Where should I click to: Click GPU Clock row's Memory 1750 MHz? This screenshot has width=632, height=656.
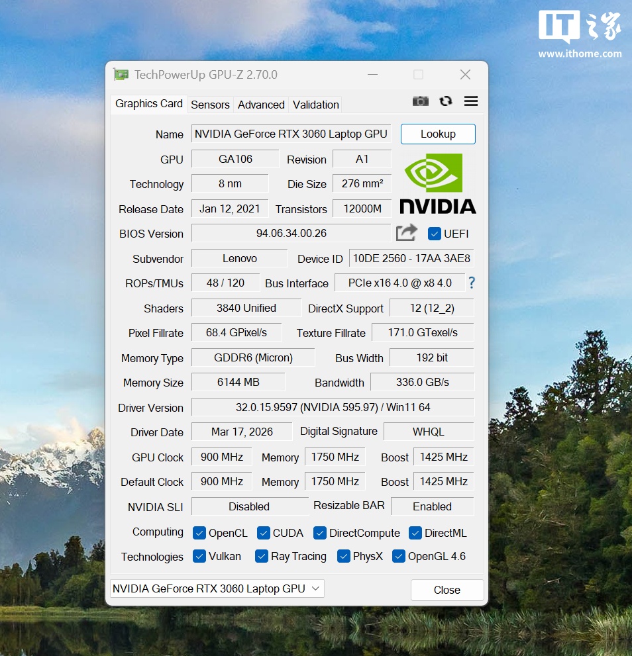(x=335, y=457)
